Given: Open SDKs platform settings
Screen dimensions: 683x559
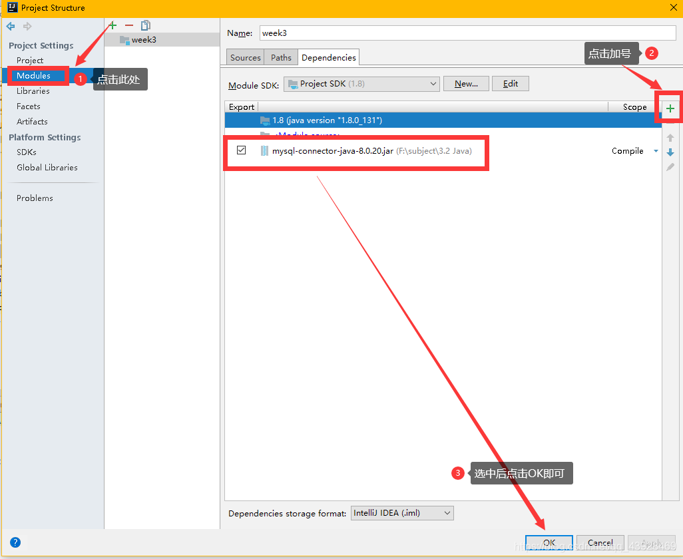Looking at the screenshot, I should (27, 152).
